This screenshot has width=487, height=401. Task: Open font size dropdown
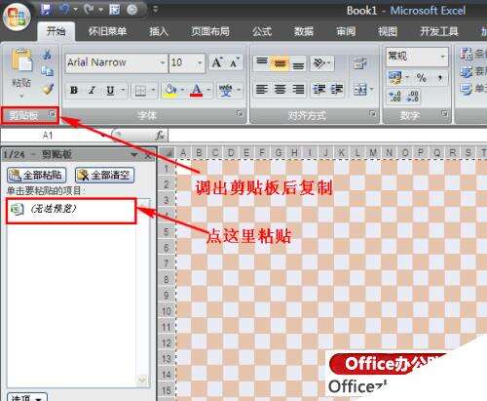click(200, 62)
